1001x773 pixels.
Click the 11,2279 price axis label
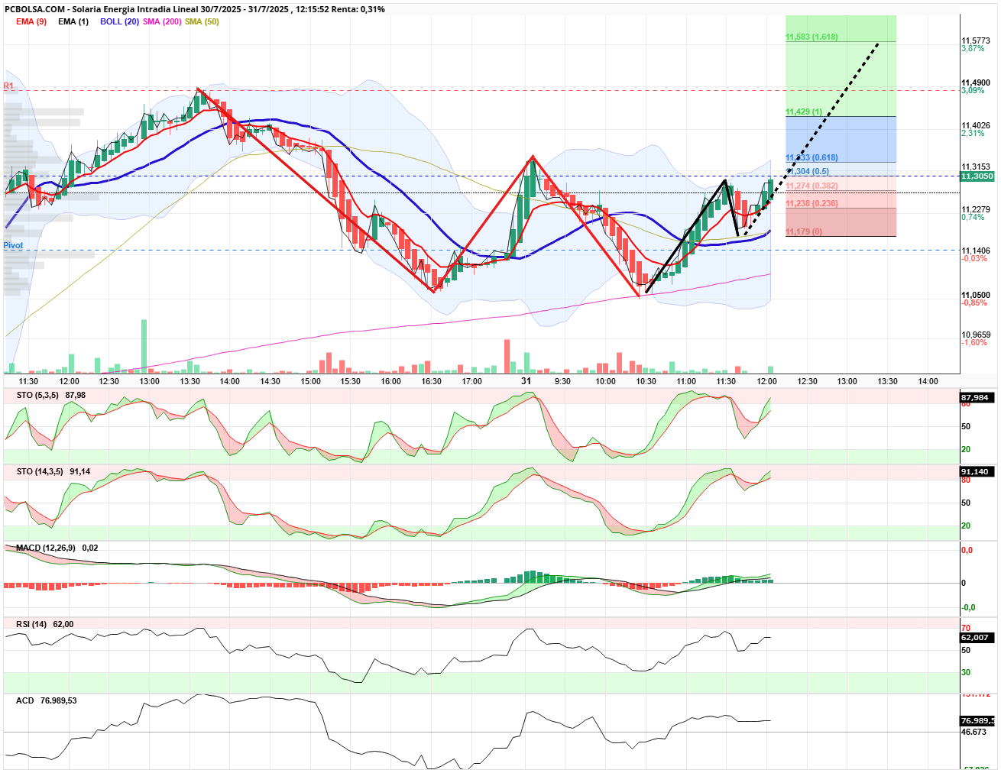tap(976, 209)
